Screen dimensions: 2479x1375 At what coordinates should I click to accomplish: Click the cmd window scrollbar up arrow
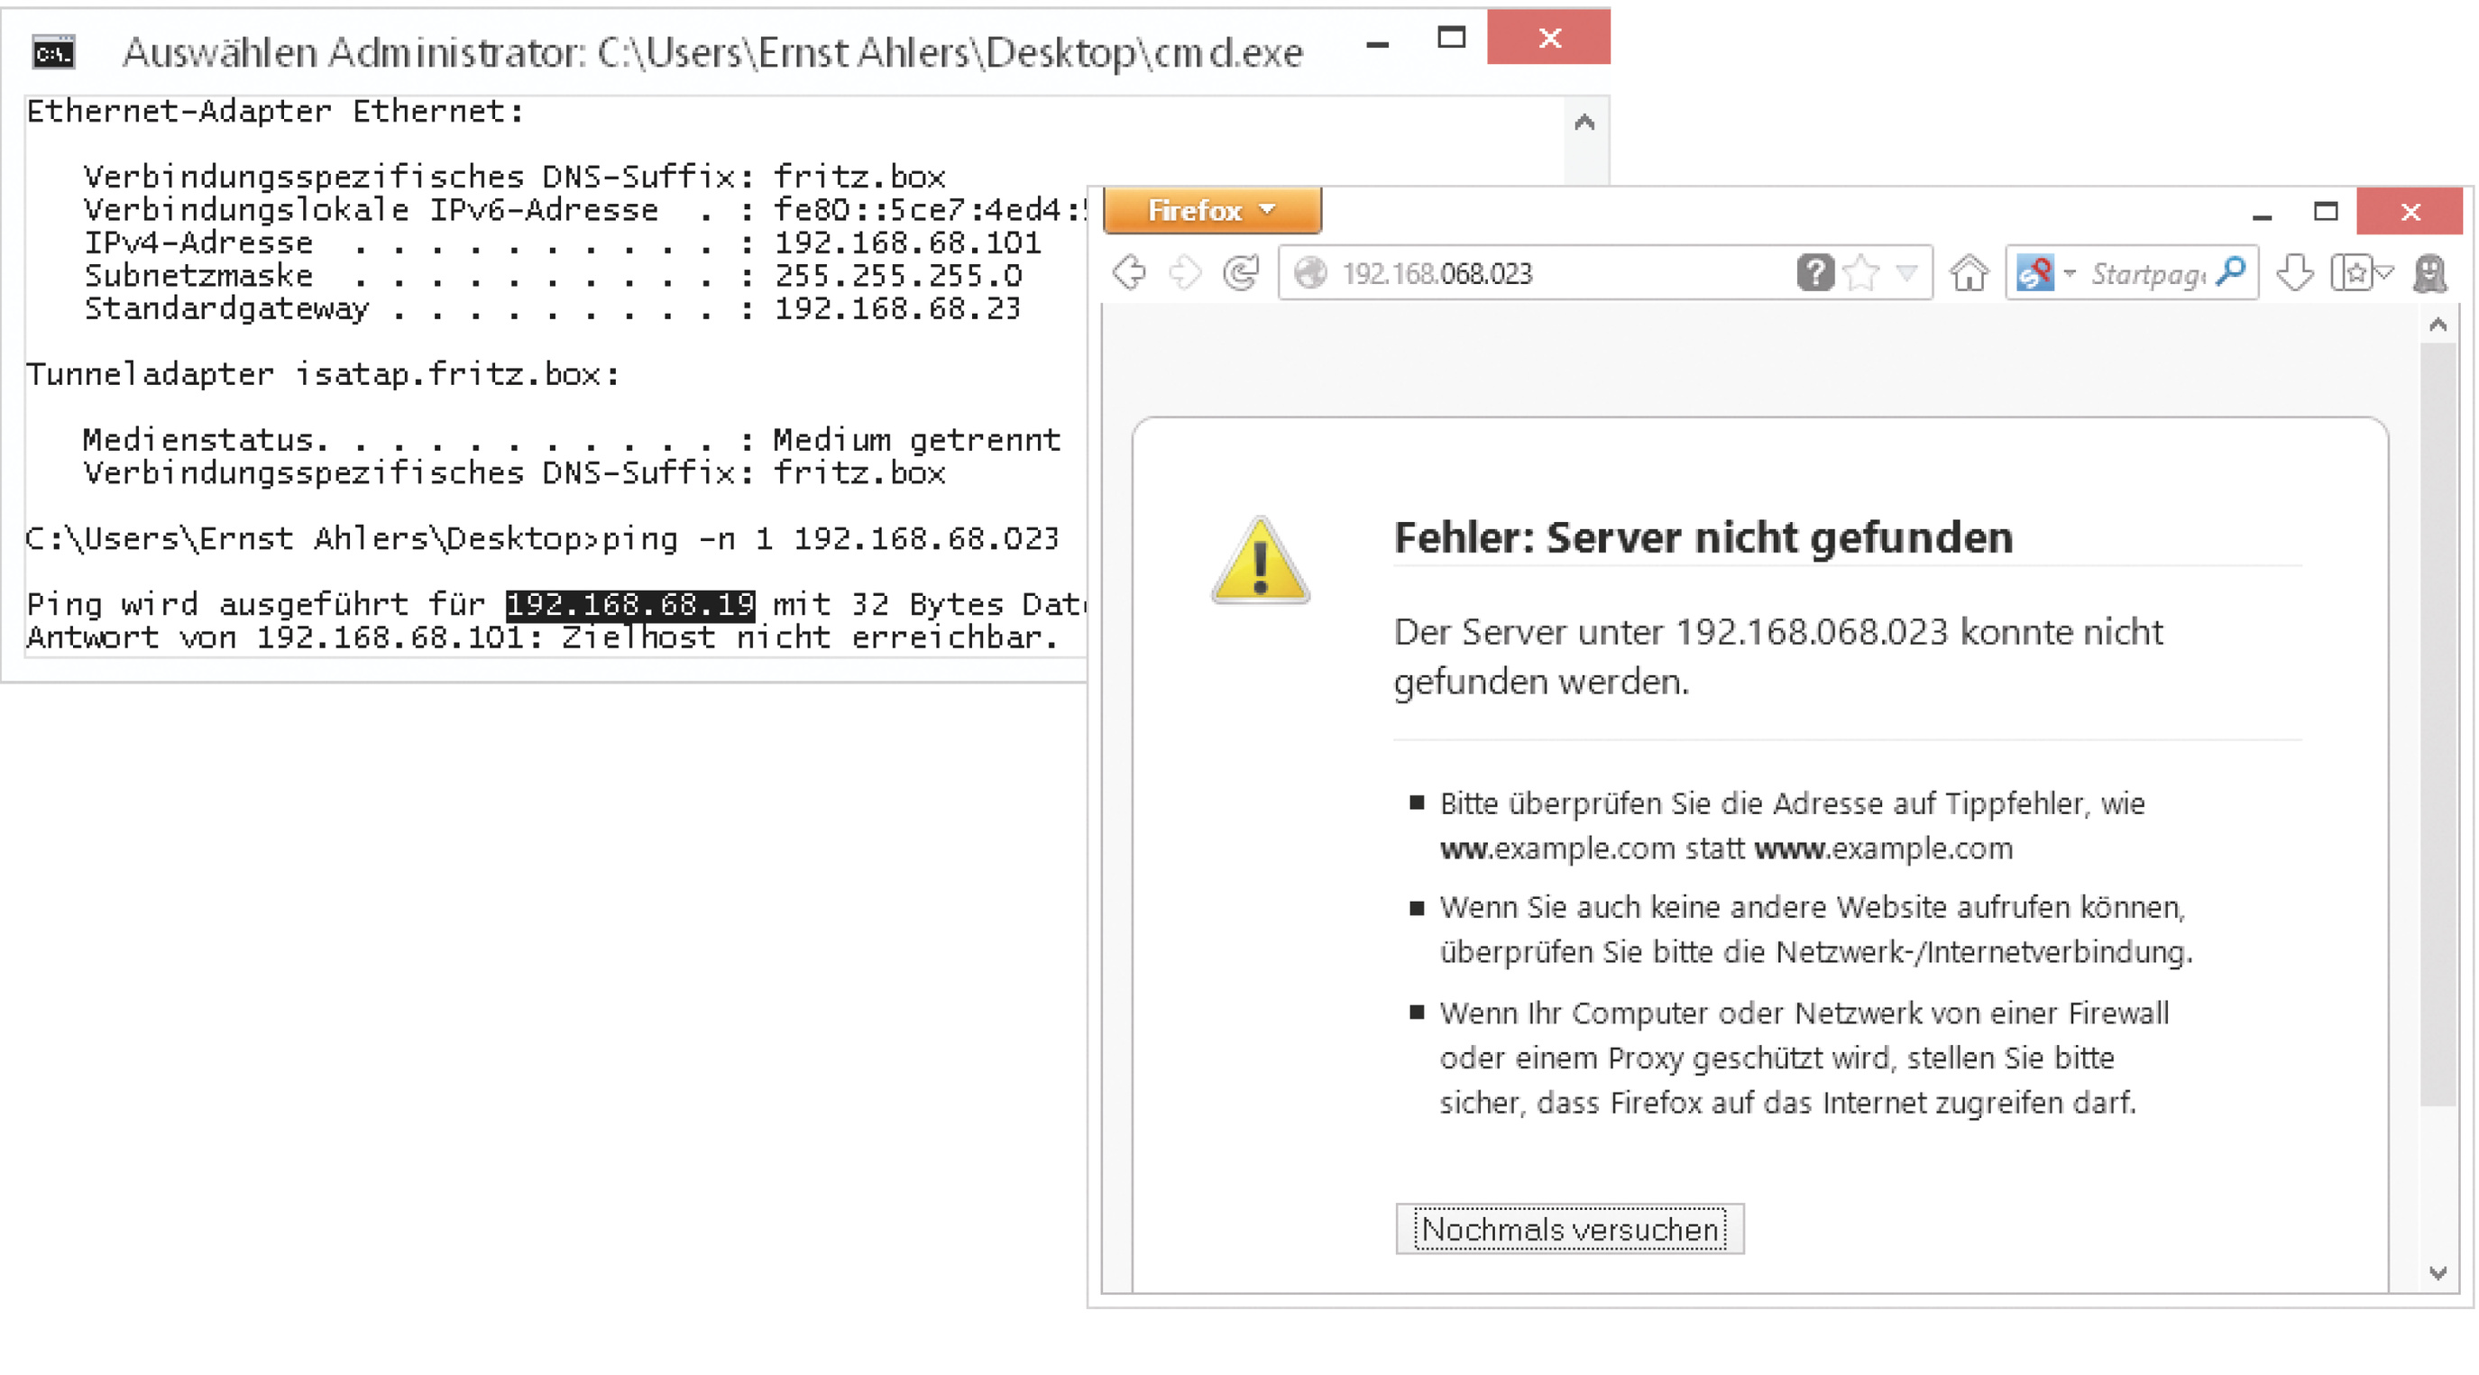(x=1584, y=124)
